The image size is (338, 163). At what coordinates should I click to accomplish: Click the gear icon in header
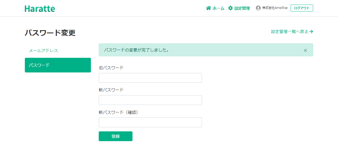[x=230, y=8]
